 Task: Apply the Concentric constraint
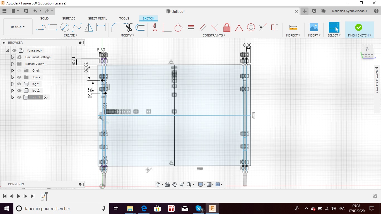pos(251,27)
